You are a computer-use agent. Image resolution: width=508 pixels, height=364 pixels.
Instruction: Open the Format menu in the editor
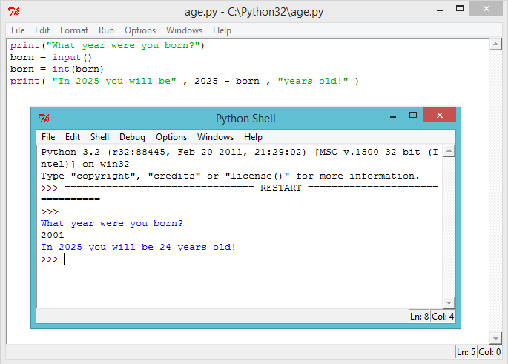(x=74, y=30)
